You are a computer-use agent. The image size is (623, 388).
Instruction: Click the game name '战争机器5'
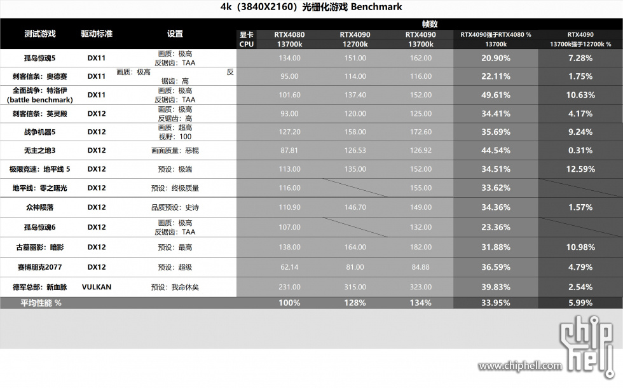tap(39, 132)
